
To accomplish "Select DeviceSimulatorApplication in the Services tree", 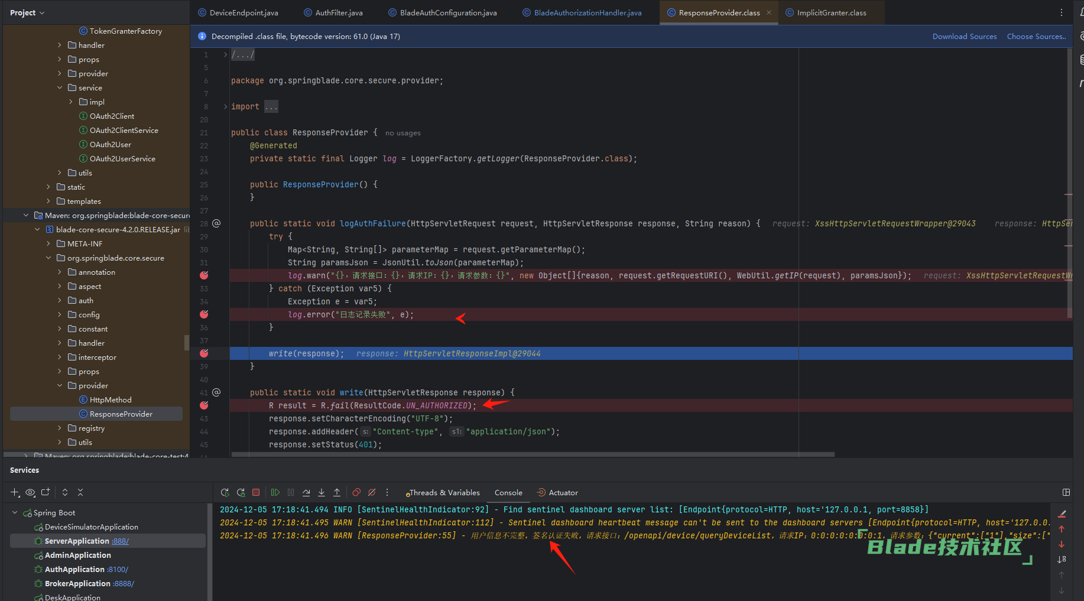I will pos(92,527).
